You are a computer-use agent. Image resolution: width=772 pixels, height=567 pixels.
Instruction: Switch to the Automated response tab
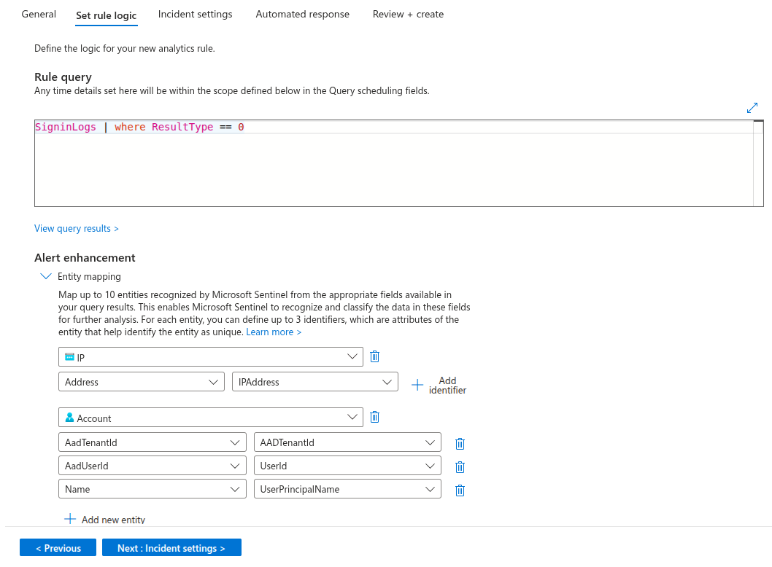[302, 14]
